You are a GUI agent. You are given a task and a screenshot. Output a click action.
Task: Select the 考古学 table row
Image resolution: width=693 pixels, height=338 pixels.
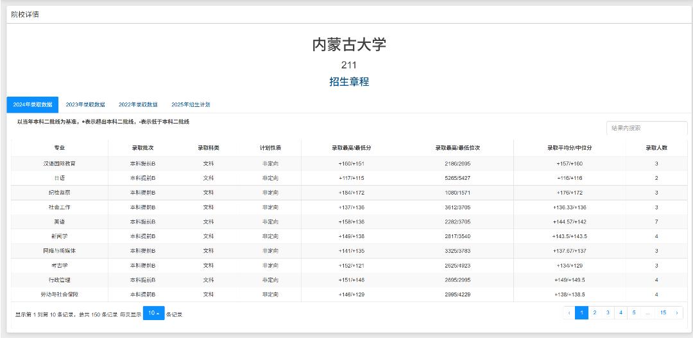(59, 265)
